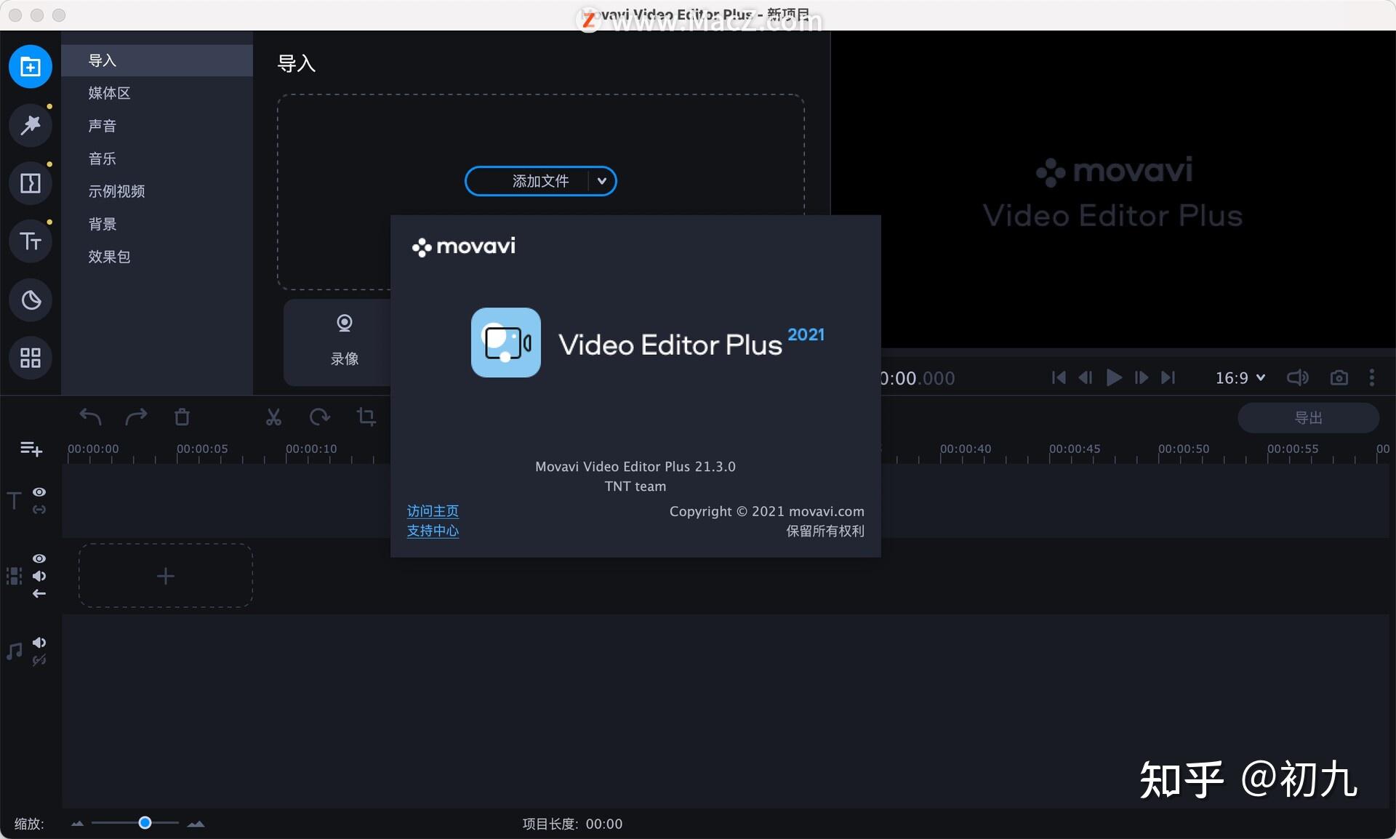Image resolution: width=1396 pixels, height=839 pixels.
Task: Select the Crop tool icon
Action: (366, 417)
